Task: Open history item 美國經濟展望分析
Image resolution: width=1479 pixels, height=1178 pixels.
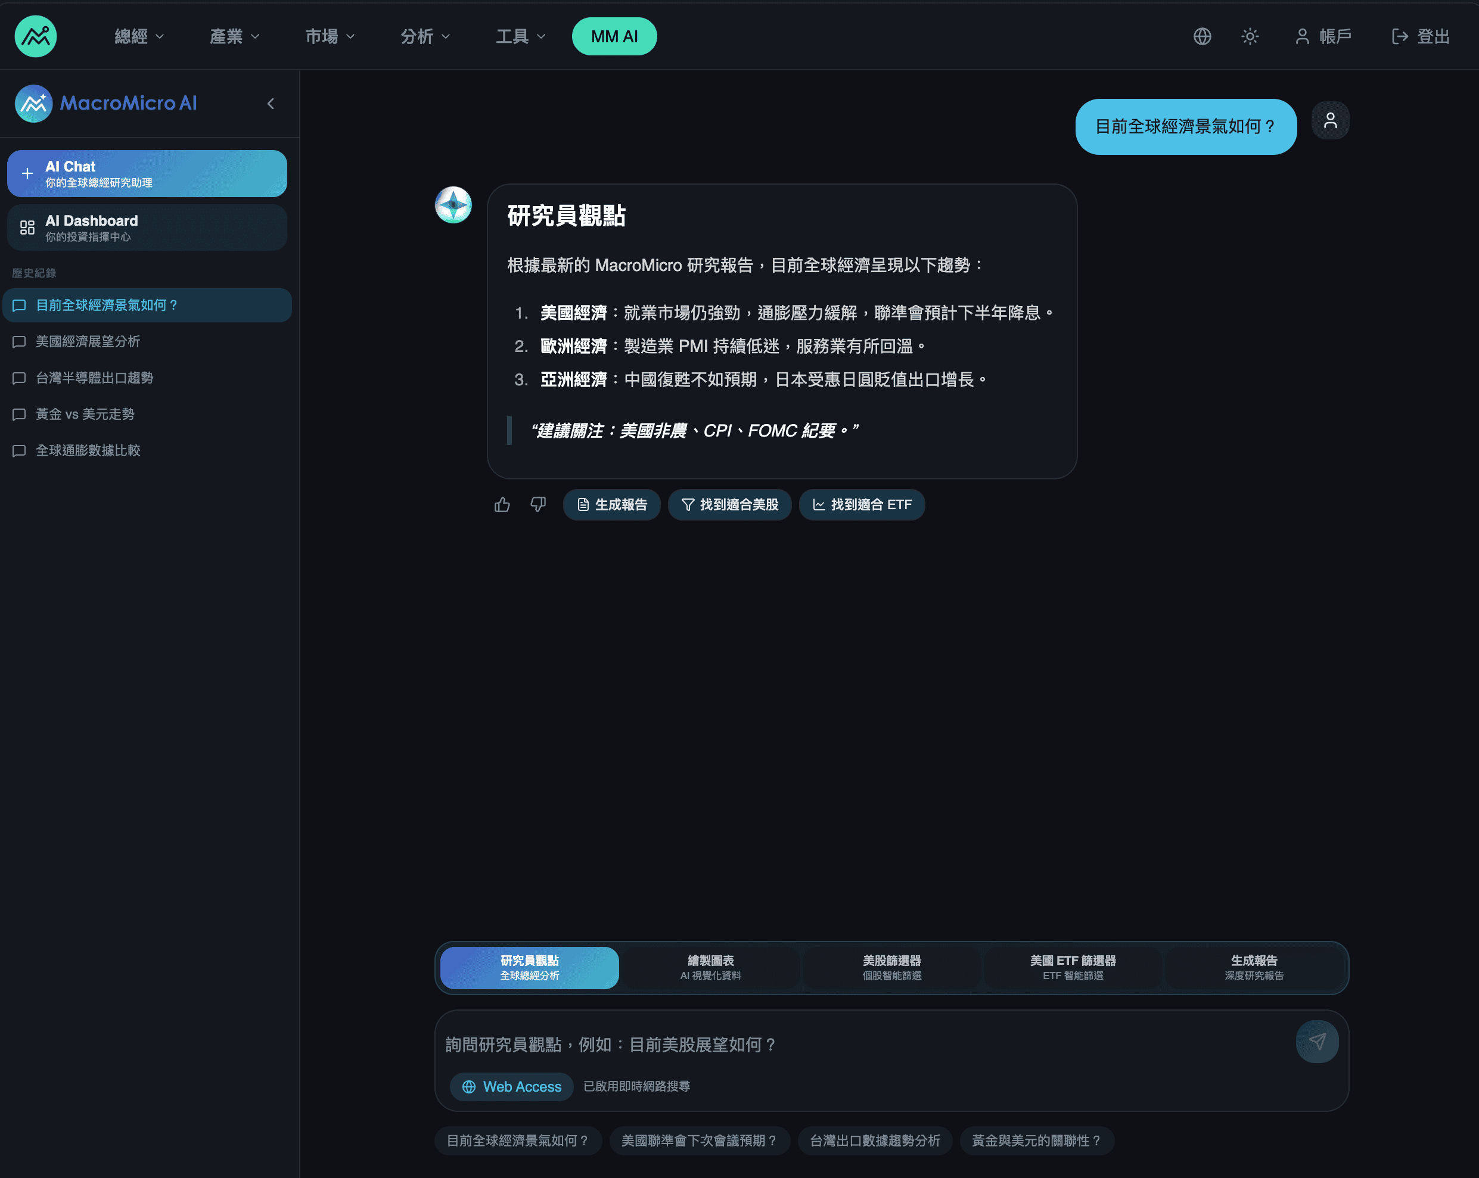Action: 147,341
